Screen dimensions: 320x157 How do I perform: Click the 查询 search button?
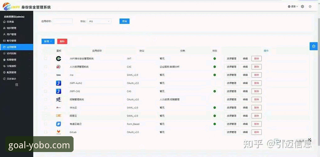pyautogui.click(x=124, y=21)
